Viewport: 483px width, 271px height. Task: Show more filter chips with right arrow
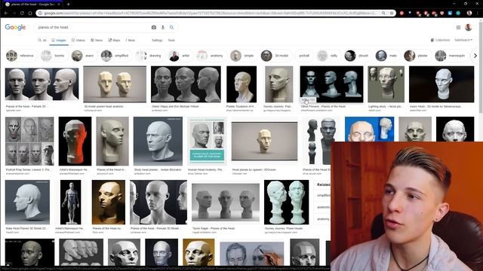tap(475, 56)
